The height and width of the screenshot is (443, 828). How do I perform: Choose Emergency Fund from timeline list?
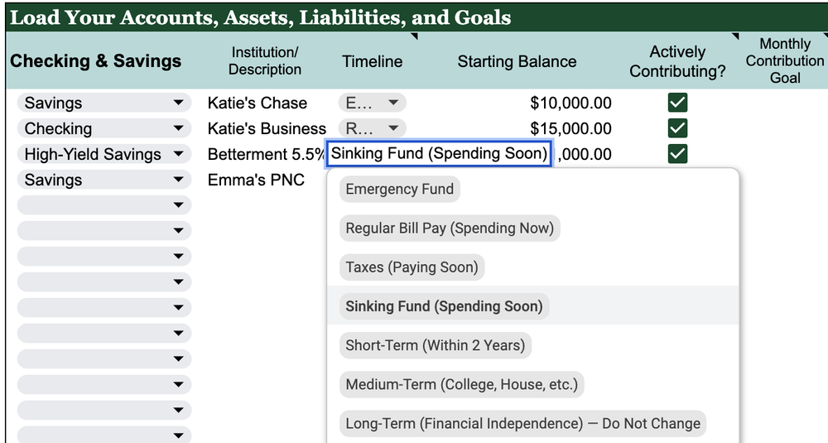point(400,189)
